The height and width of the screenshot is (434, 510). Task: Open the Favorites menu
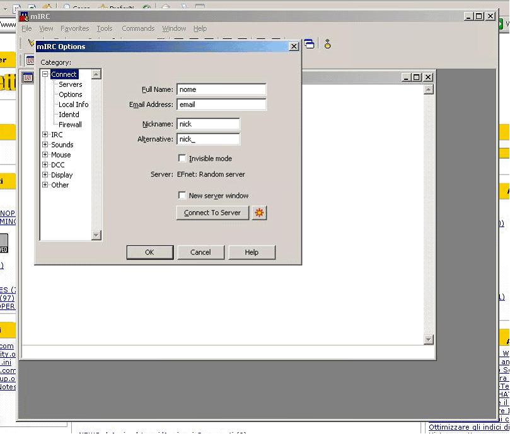click(75, 28)
